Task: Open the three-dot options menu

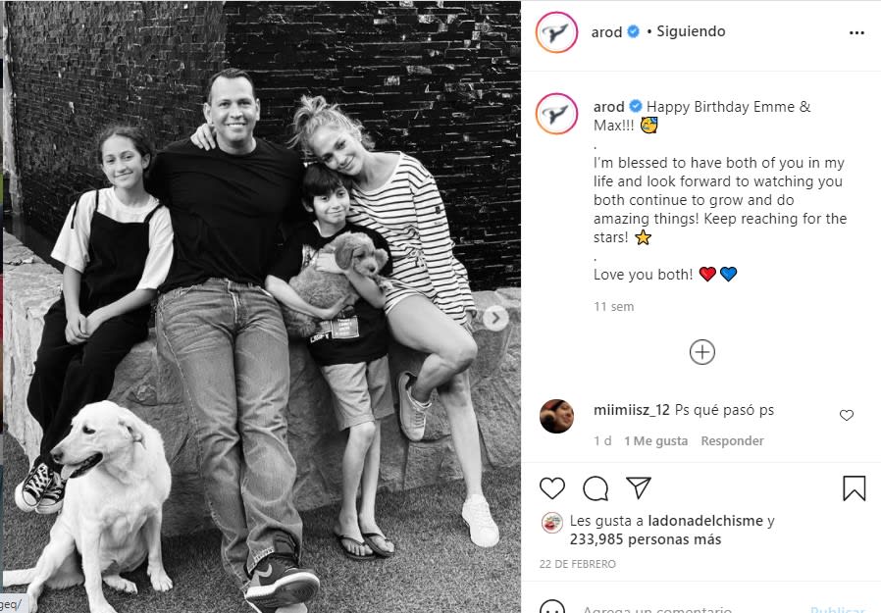Action: tap(856, 32)
